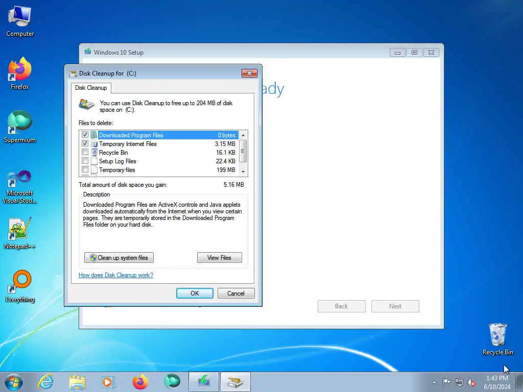
Task: Select the Notepad++ desktop shortcut
Action: click(20, 233)
